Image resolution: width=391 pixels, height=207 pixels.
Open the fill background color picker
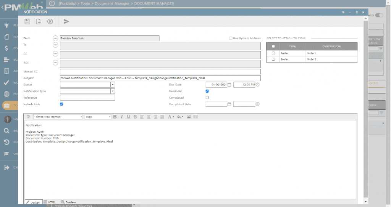180,117
